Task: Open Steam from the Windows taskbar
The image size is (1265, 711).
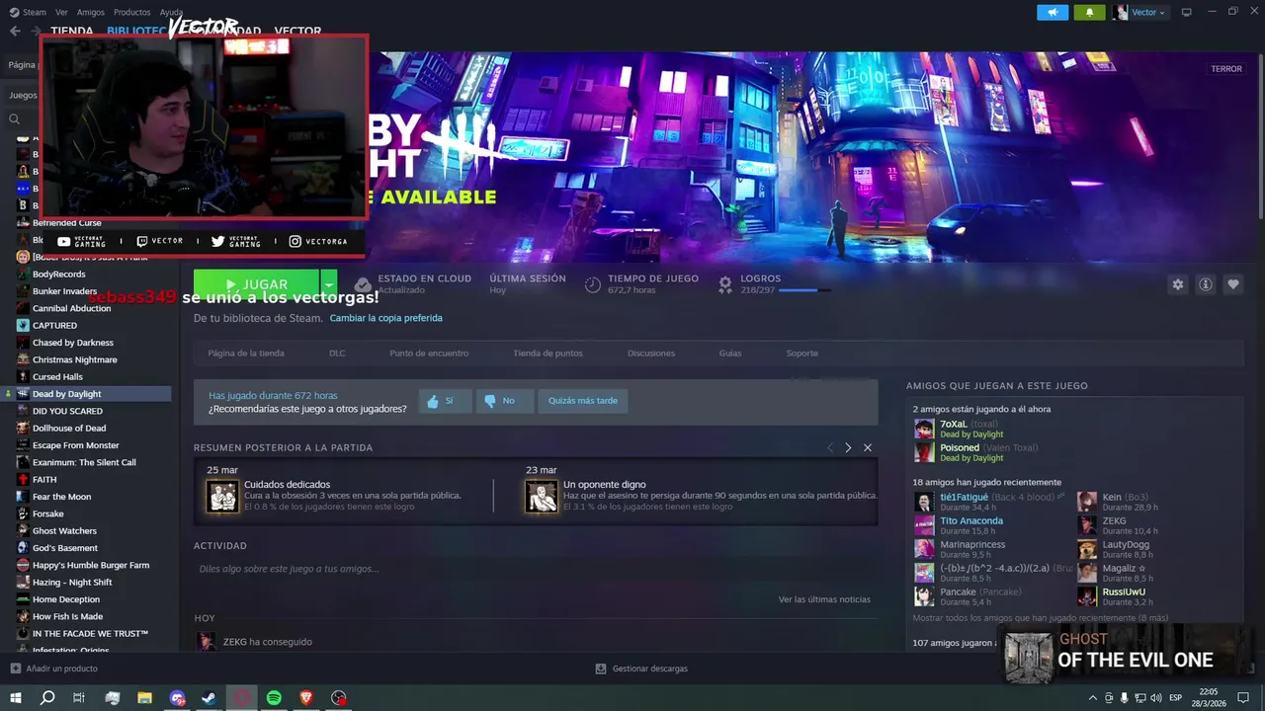Action: point(210,697)
